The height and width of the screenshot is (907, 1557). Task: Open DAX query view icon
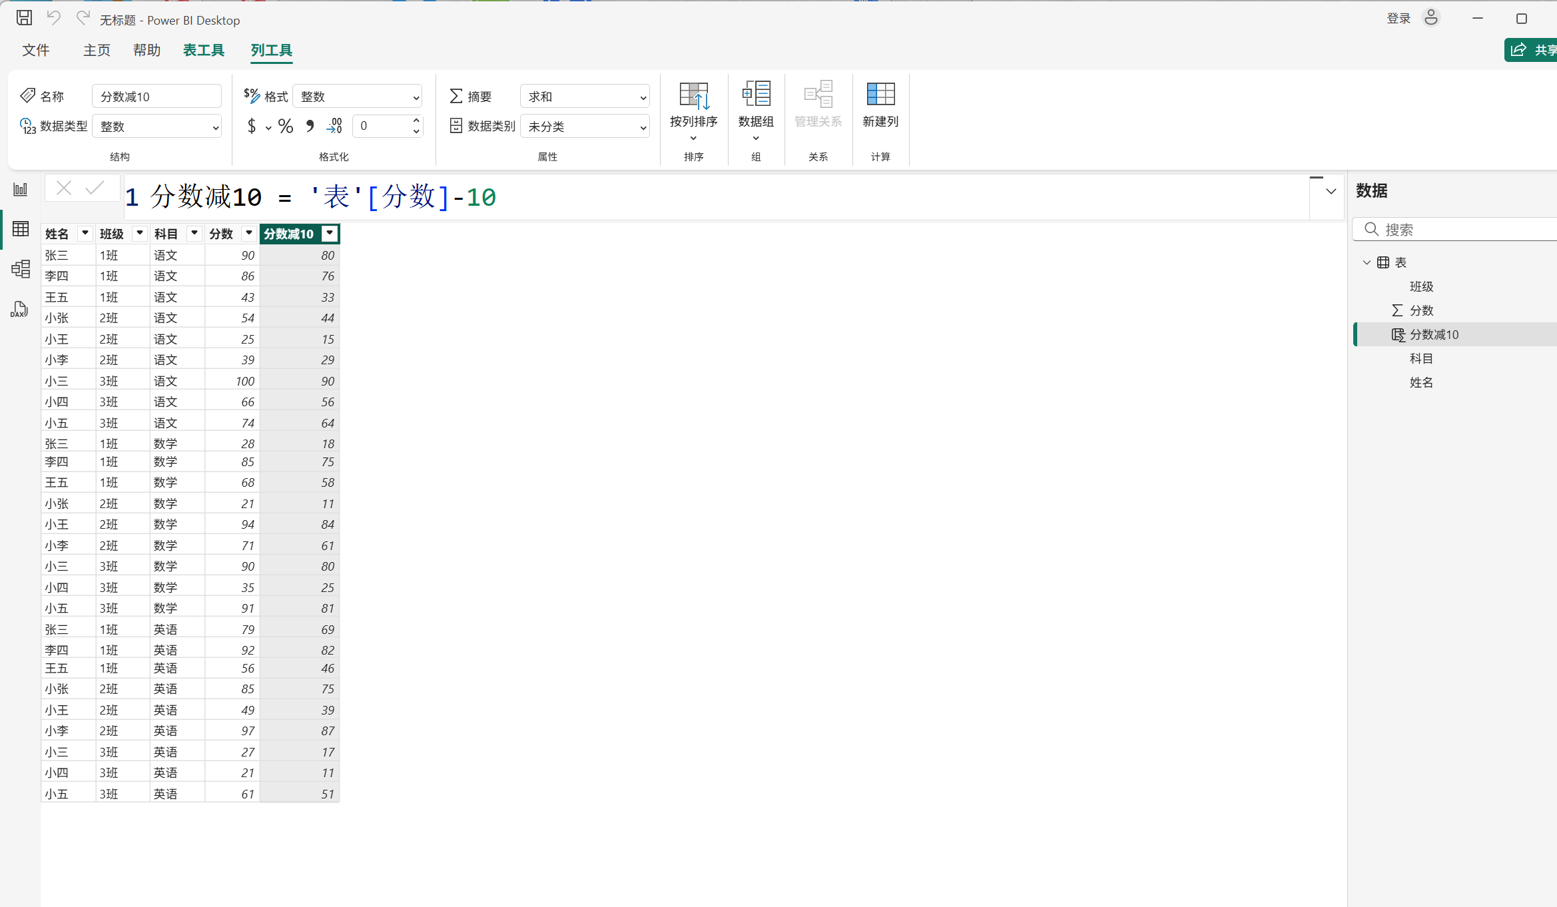[19, 310]
